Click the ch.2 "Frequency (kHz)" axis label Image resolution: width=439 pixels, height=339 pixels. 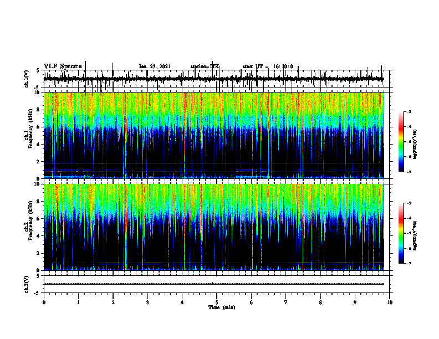click(30, 220)
